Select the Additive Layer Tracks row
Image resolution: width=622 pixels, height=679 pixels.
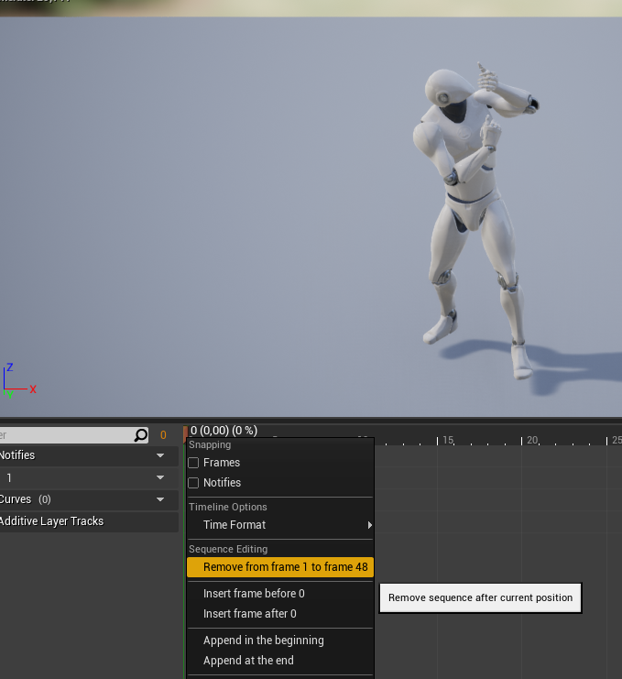[x=89, y=521]
